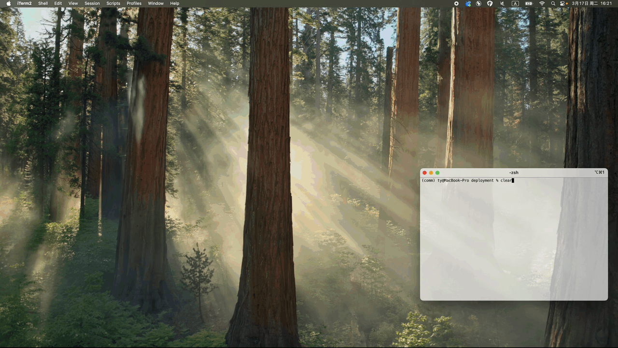618x348 pixels.
Task: Open the Shell menu
Action: tap(43, 3)
